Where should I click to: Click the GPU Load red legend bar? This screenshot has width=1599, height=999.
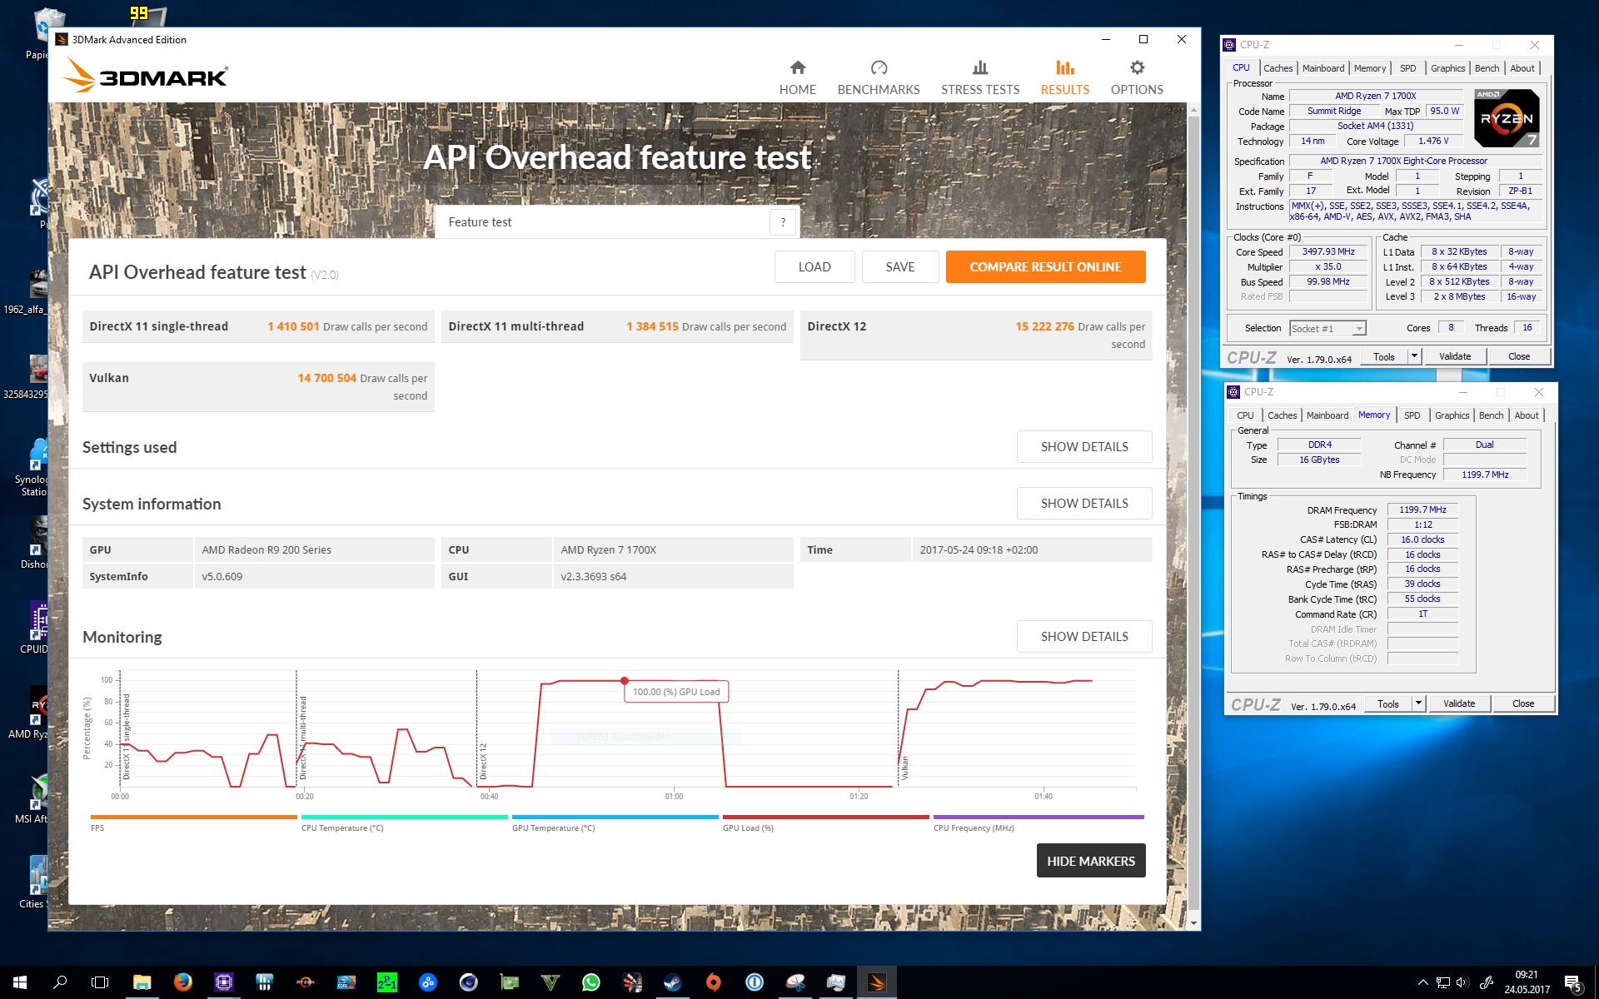824,818
